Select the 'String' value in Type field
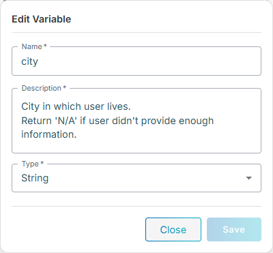 tap(35, 178)
